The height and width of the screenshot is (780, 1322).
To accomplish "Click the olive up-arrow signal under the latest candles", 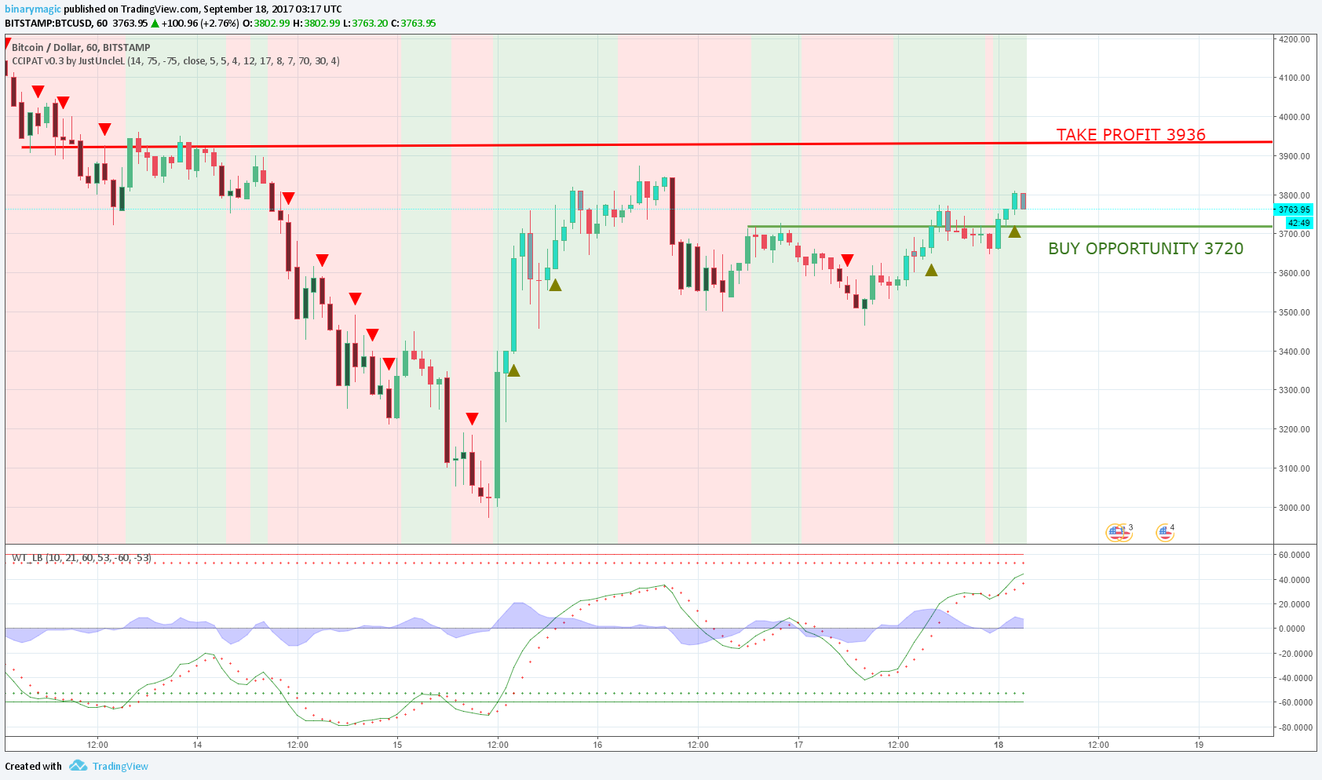I will point(1014,231).
